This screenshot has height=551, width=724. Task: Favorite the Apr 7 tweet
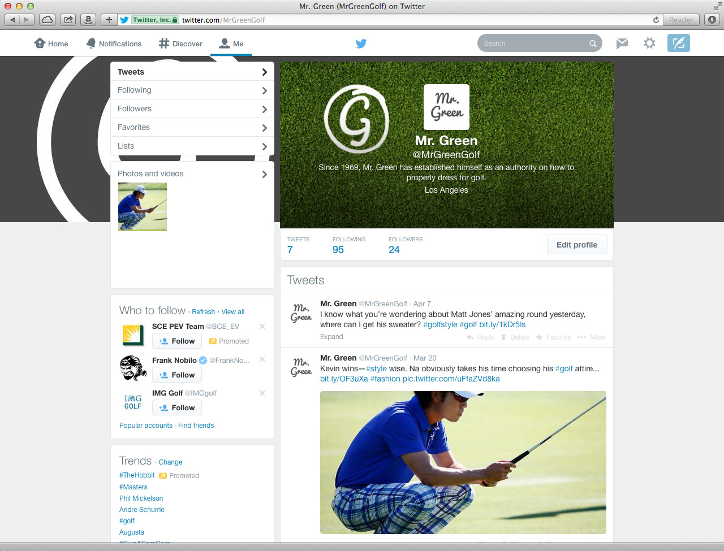pos(554,337)
